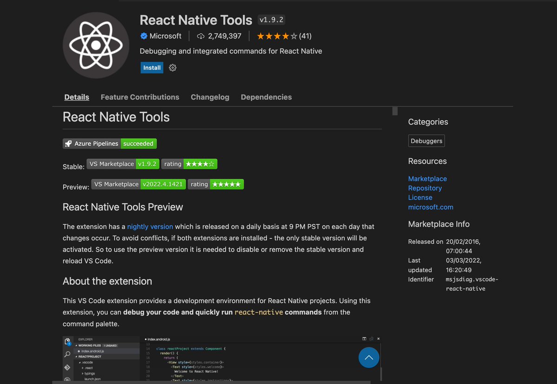
Task: Click the blue scroll-to-top arrow button
Action: coord(369,358)
